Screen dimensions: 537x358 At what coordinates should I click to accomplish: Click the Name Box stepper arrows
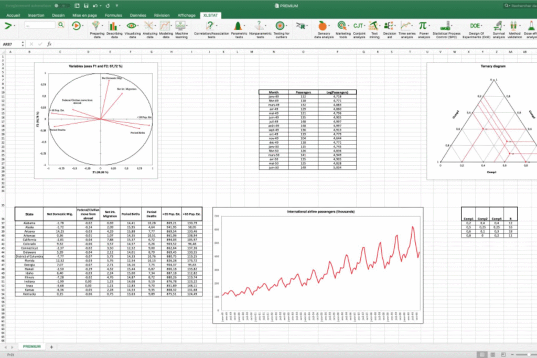(23, 44)
